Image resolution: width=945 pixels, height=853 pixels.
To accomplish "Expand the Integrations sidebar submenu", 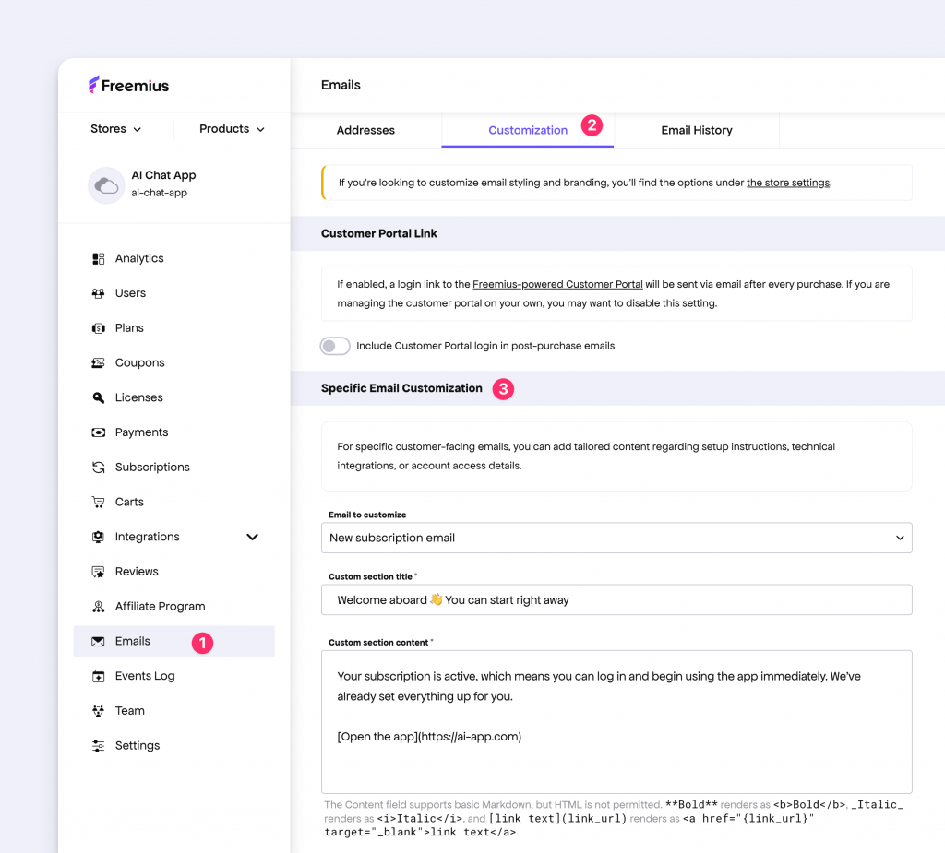I will 252,537.
